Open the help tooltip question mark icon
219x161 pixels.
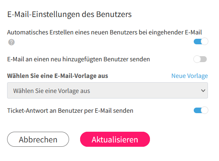11,42
